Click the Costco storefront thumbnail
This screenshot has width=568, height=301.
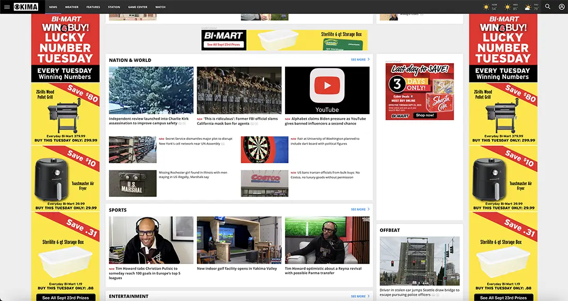pos(264,184)
